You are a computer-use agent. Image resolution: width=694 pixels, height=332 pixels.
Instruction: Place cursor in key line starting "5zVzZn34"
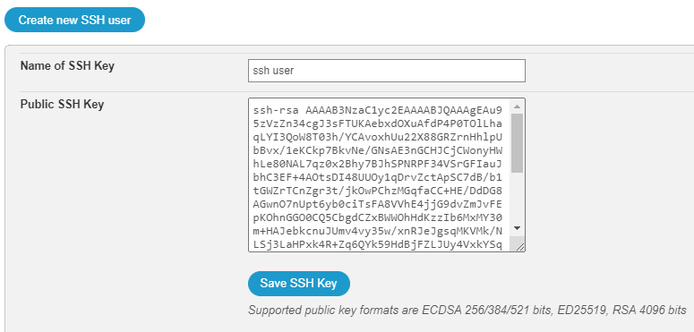pos(378,123)
